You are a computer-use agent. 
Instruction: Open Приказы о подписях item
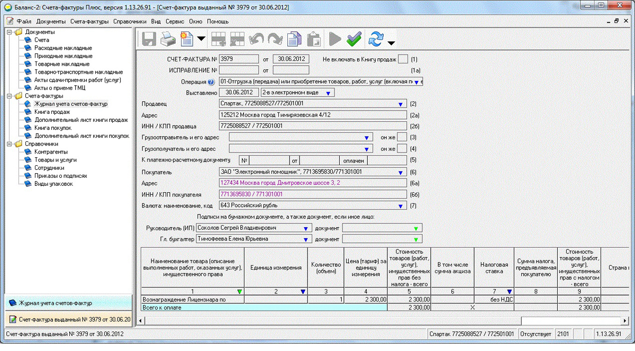(61, 176)
